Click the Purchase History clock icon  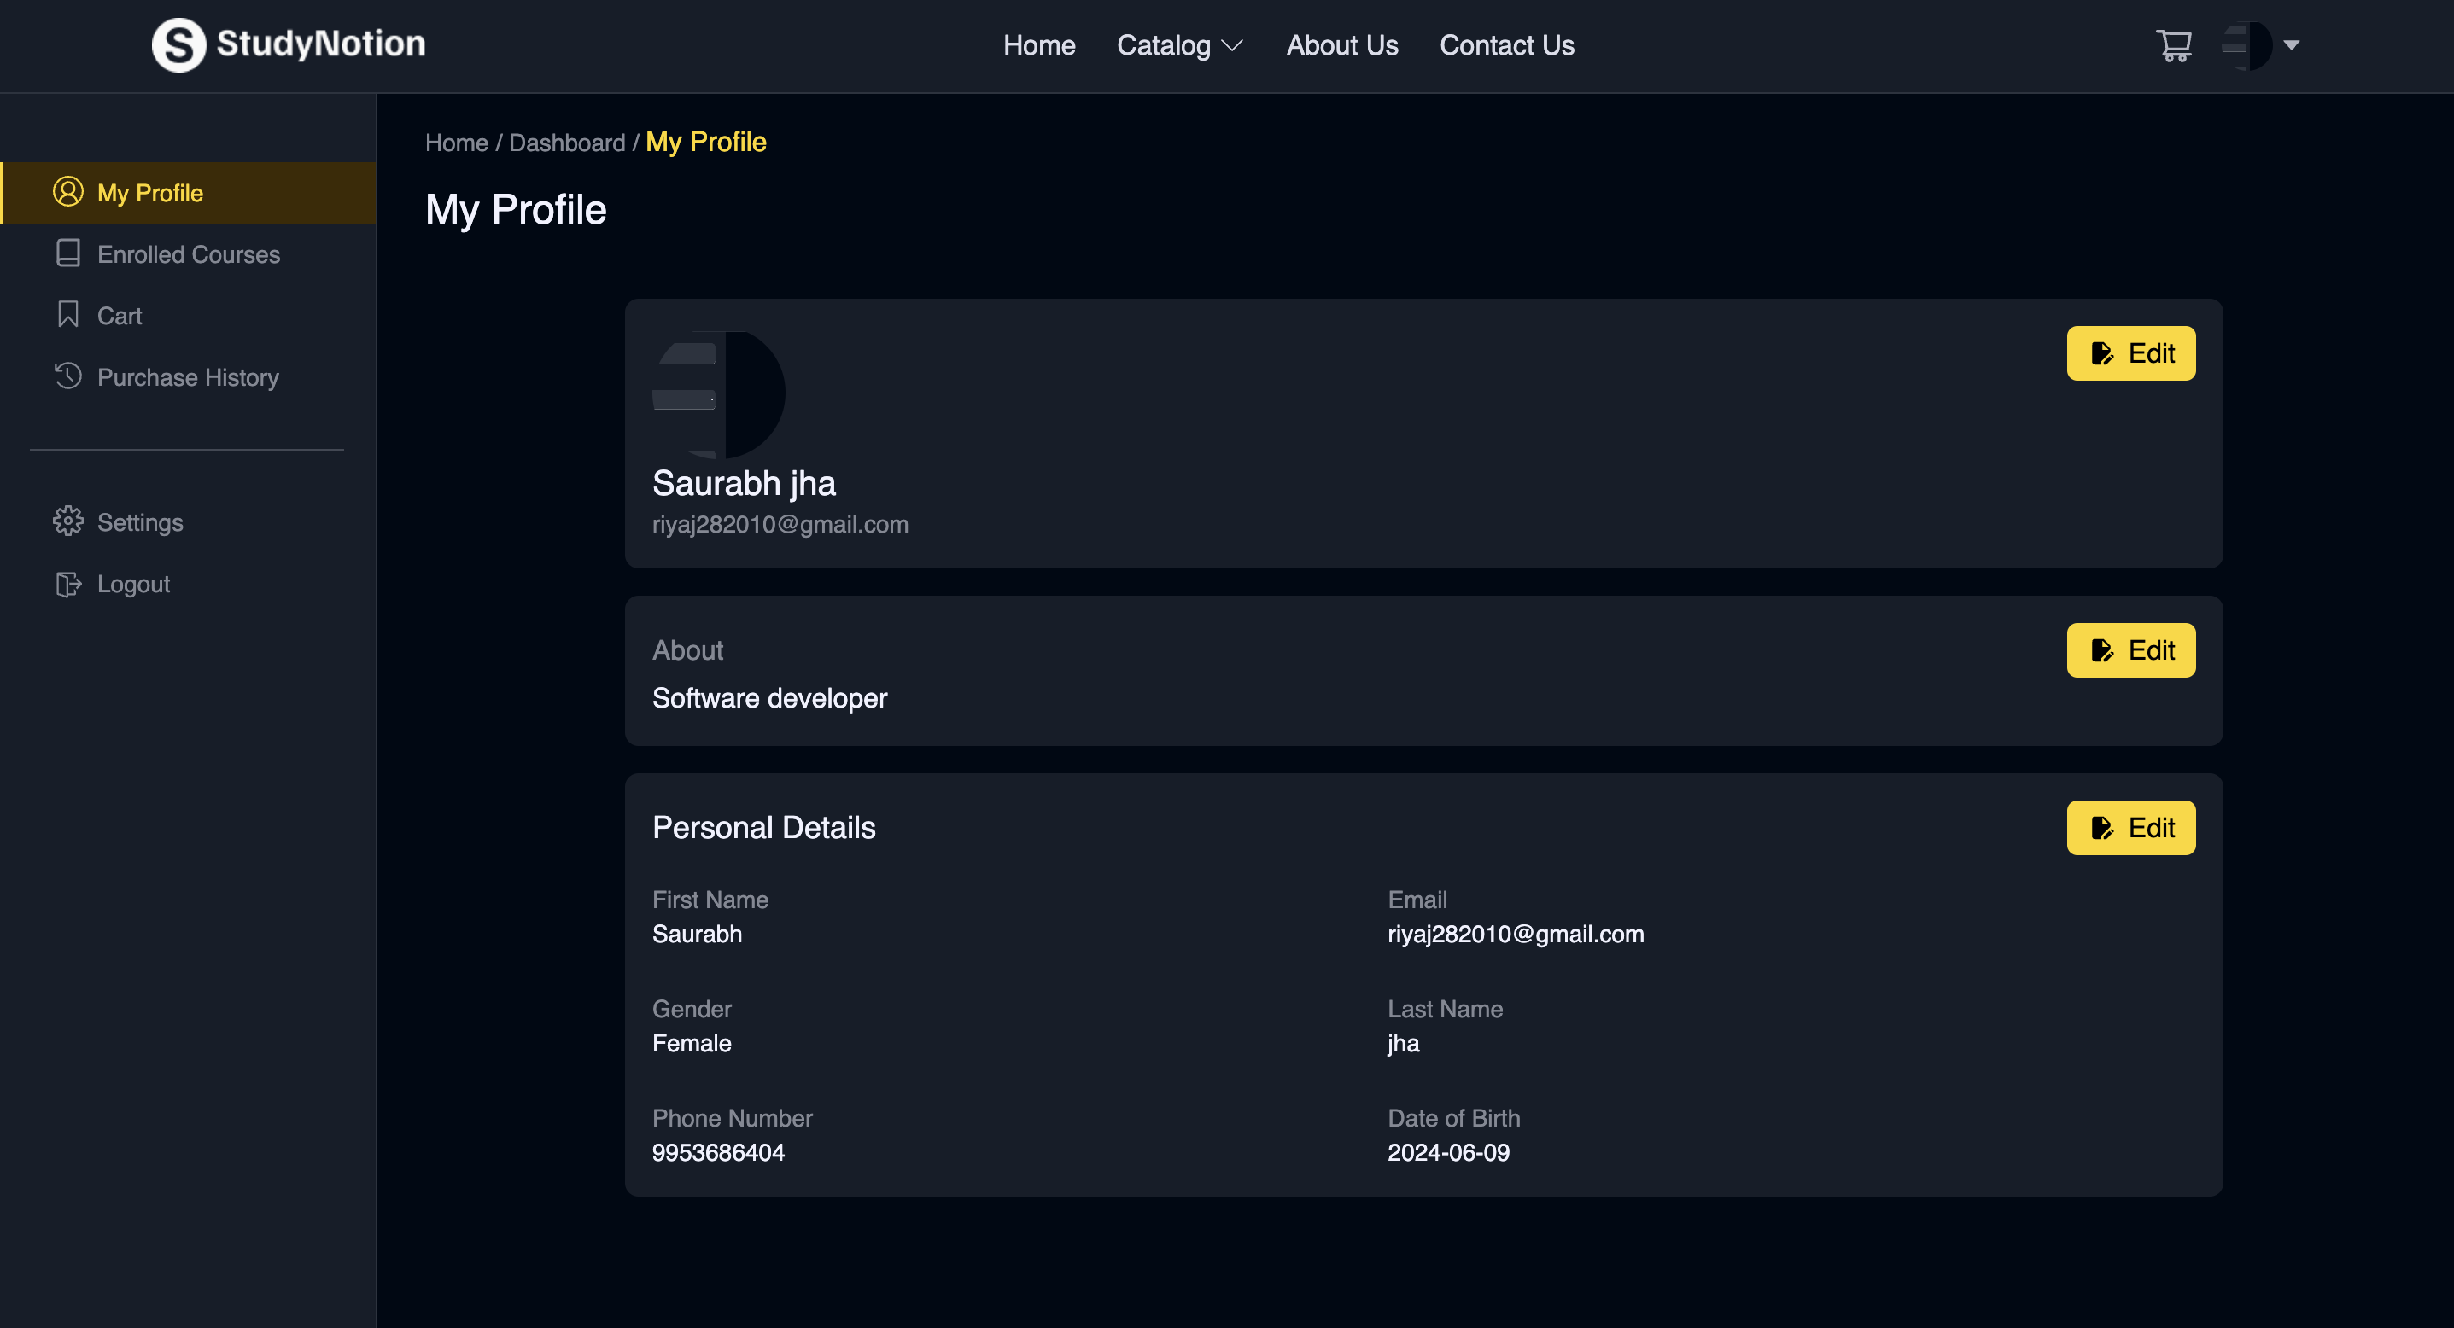click(x=67, y=376)
